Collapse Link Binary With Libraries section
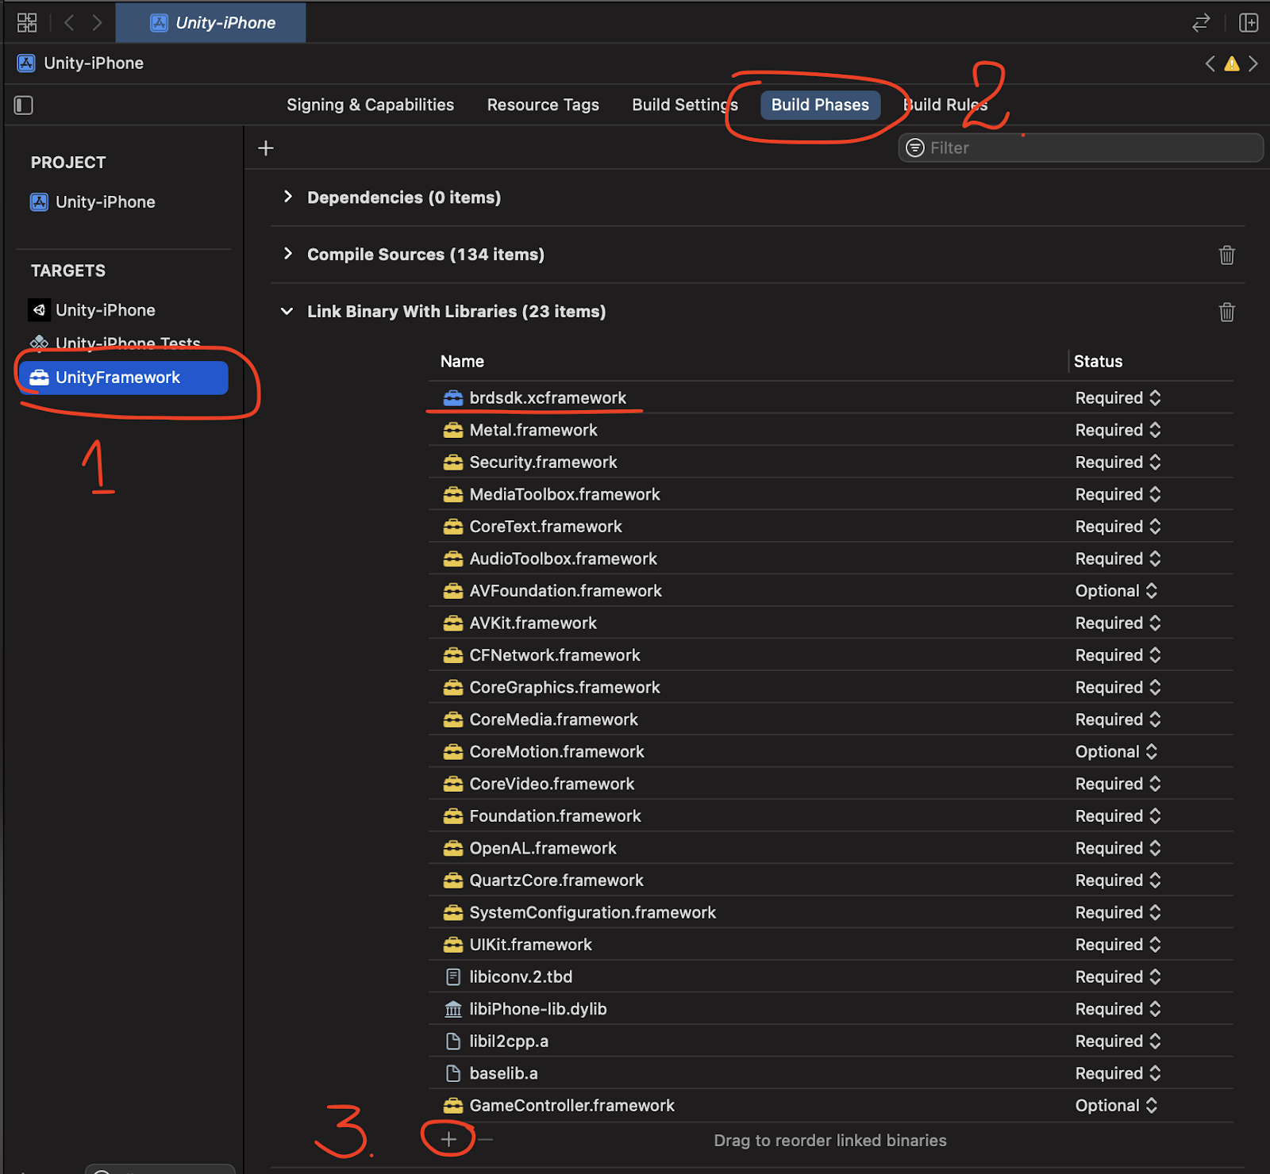1270x1174 pixels. 287,312
